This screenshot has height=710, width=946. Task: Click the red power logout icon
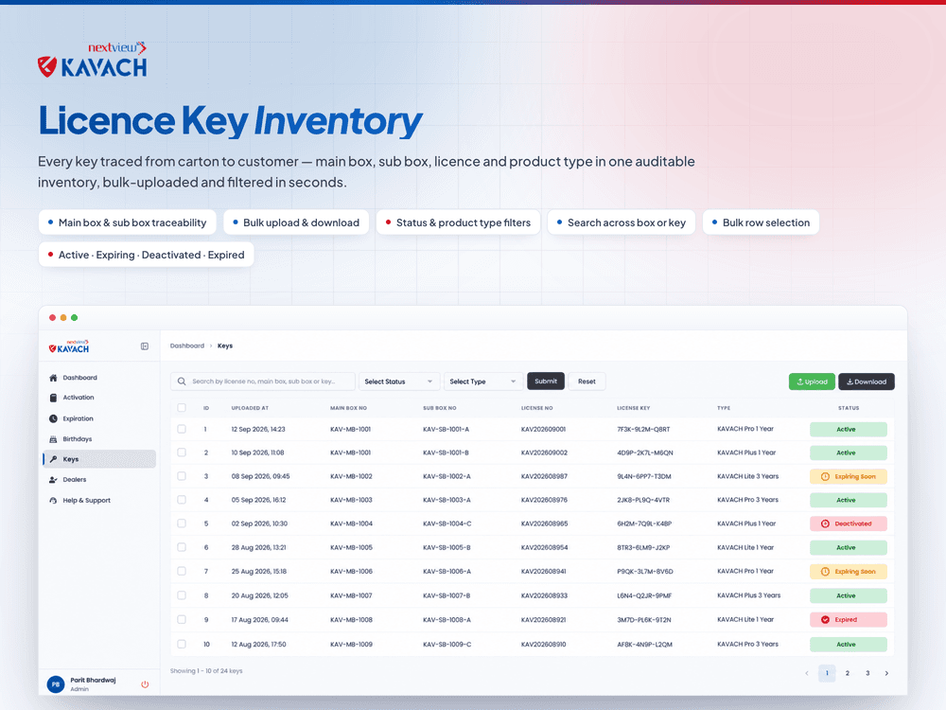coord(145,684)
